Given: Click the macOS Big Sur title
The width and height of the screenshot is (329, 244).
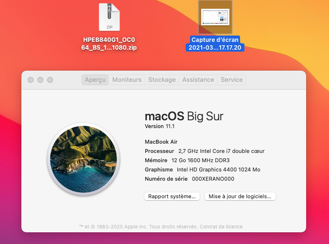Looking at the screenshot, I should 184,116.
